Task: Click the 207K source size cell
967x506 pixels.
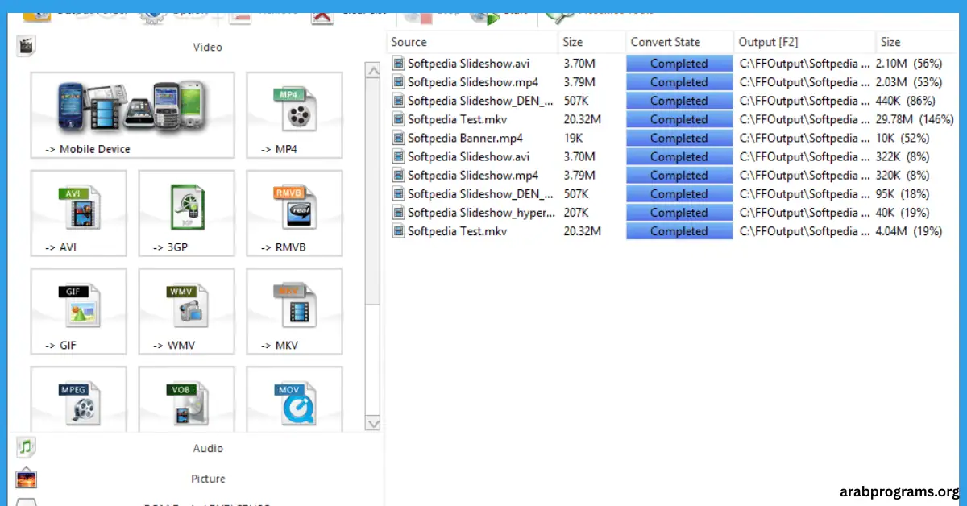Action: (576, 213)
